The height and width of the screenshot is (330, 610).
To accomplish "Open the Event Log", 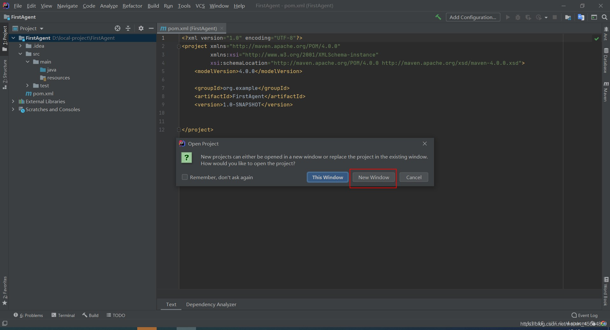I will pos(585,315).
